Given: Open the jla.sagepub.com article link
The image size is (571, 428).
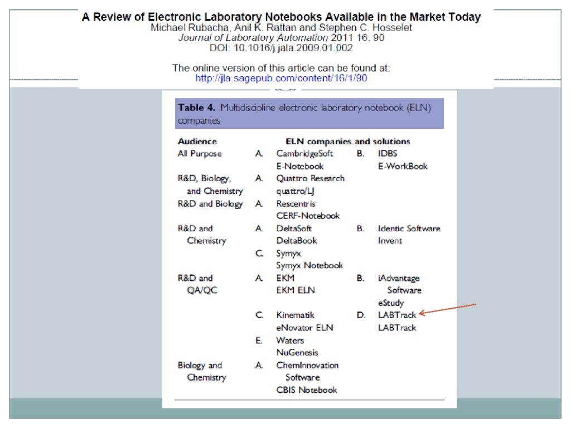Looking at the screenshot, I should pyautogui.click(x=281, y=78).
